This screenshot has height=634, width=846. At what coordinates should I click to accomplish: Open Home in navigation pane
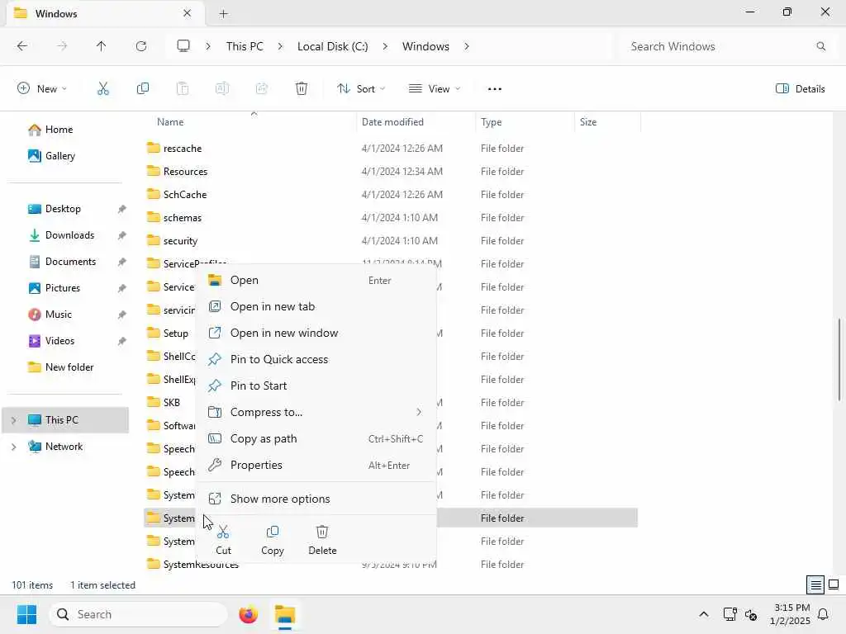(x=51, y=130)
